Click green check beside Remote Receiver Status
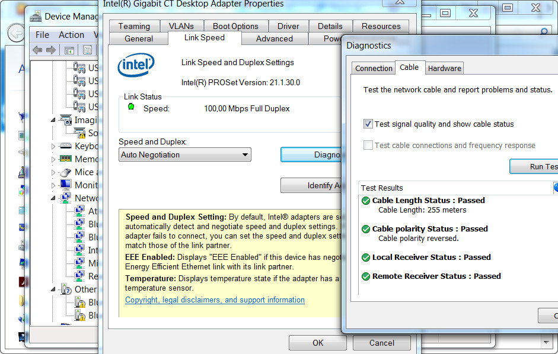 click(x=366, y=276)
